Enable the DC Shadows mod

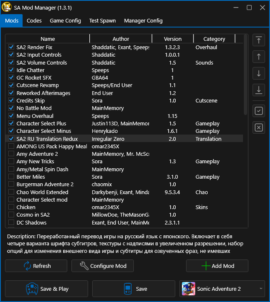11,222
